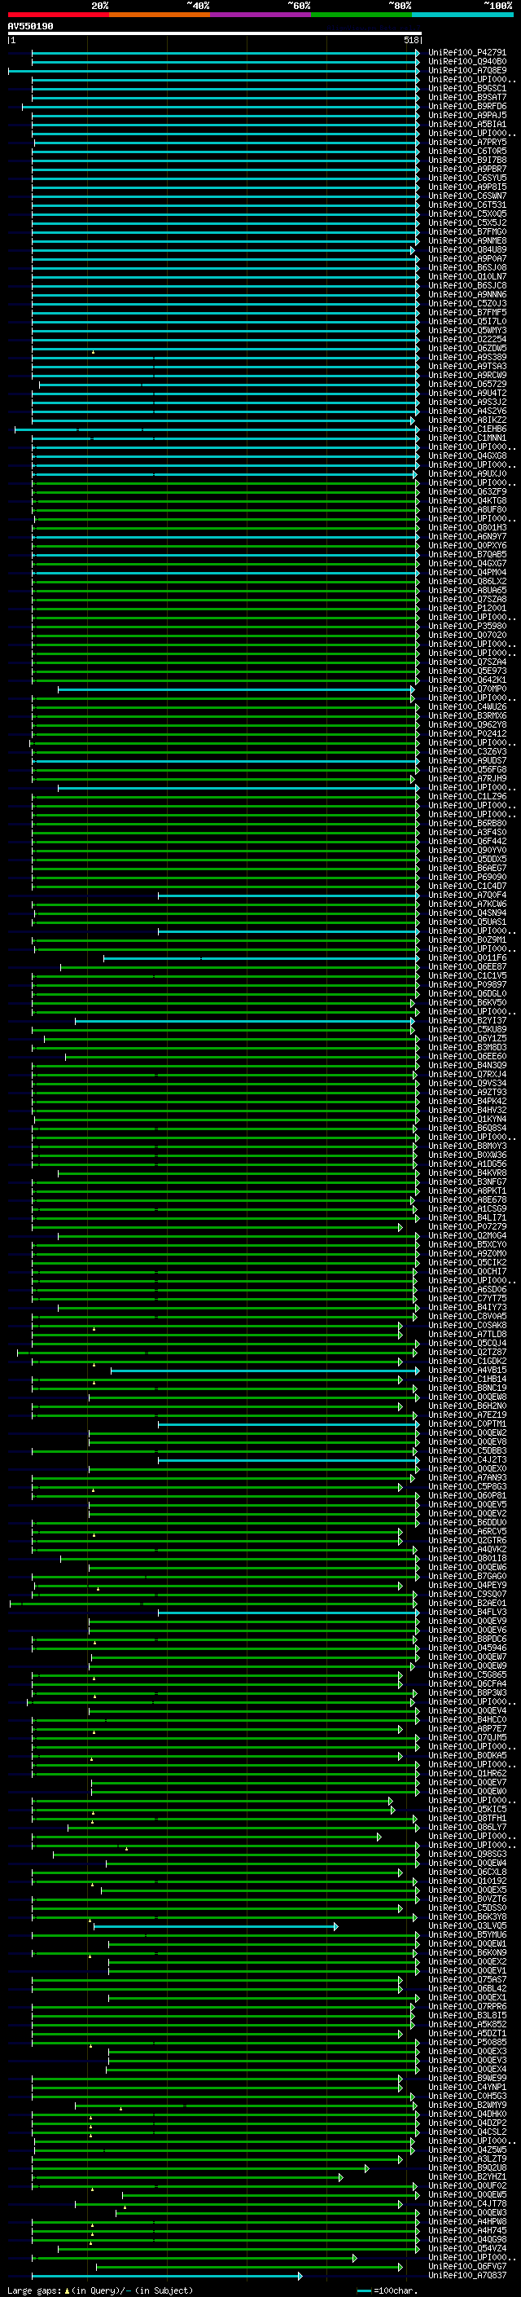Click the hit label UniRef100_B2YI37
521x2297 pixels.
(467, 1021)
